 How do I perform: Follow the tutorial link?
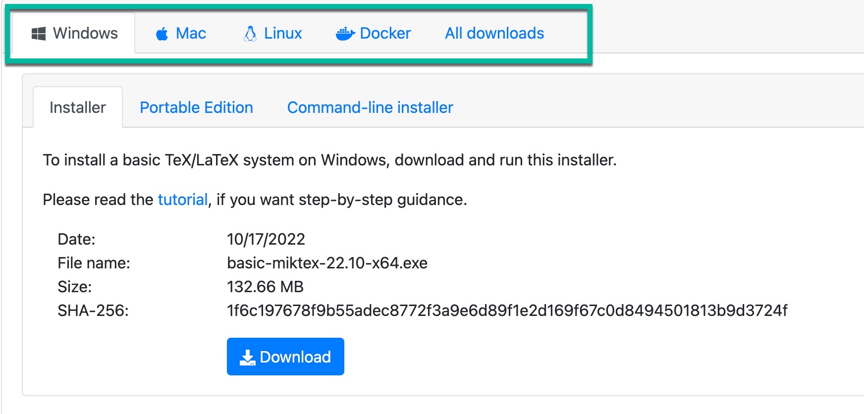(x=182, y=200)
